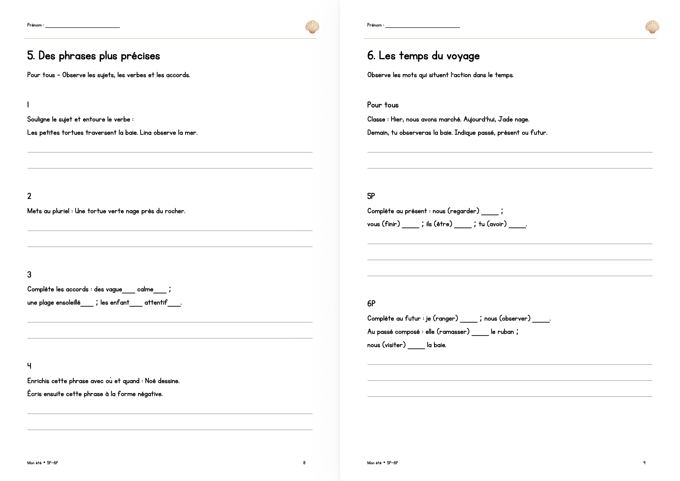Click the seashell icon on page 9
The image size is (680, 481).
pos(652,27)
